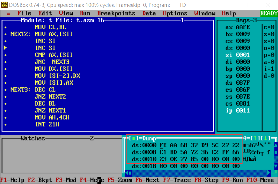Click the Dump horizontal scrollbar right arrow
Viewport: 278px width, 184px height.
click(269, 173)
